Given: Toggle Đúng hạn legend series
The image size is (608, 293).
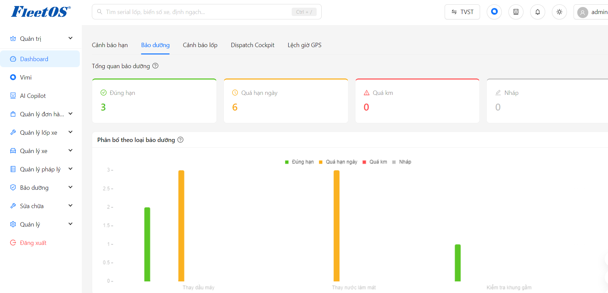Looking at the screenshot, I should (x=299, y=162).
